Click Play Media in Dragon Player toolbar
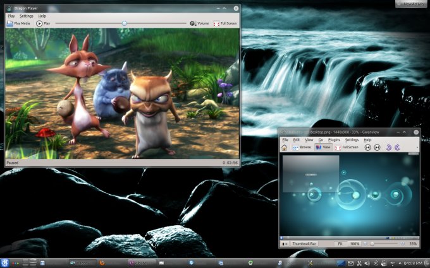The height and width of the screenshot is (268, 430). pyautogui.click(x=18, y=23)
